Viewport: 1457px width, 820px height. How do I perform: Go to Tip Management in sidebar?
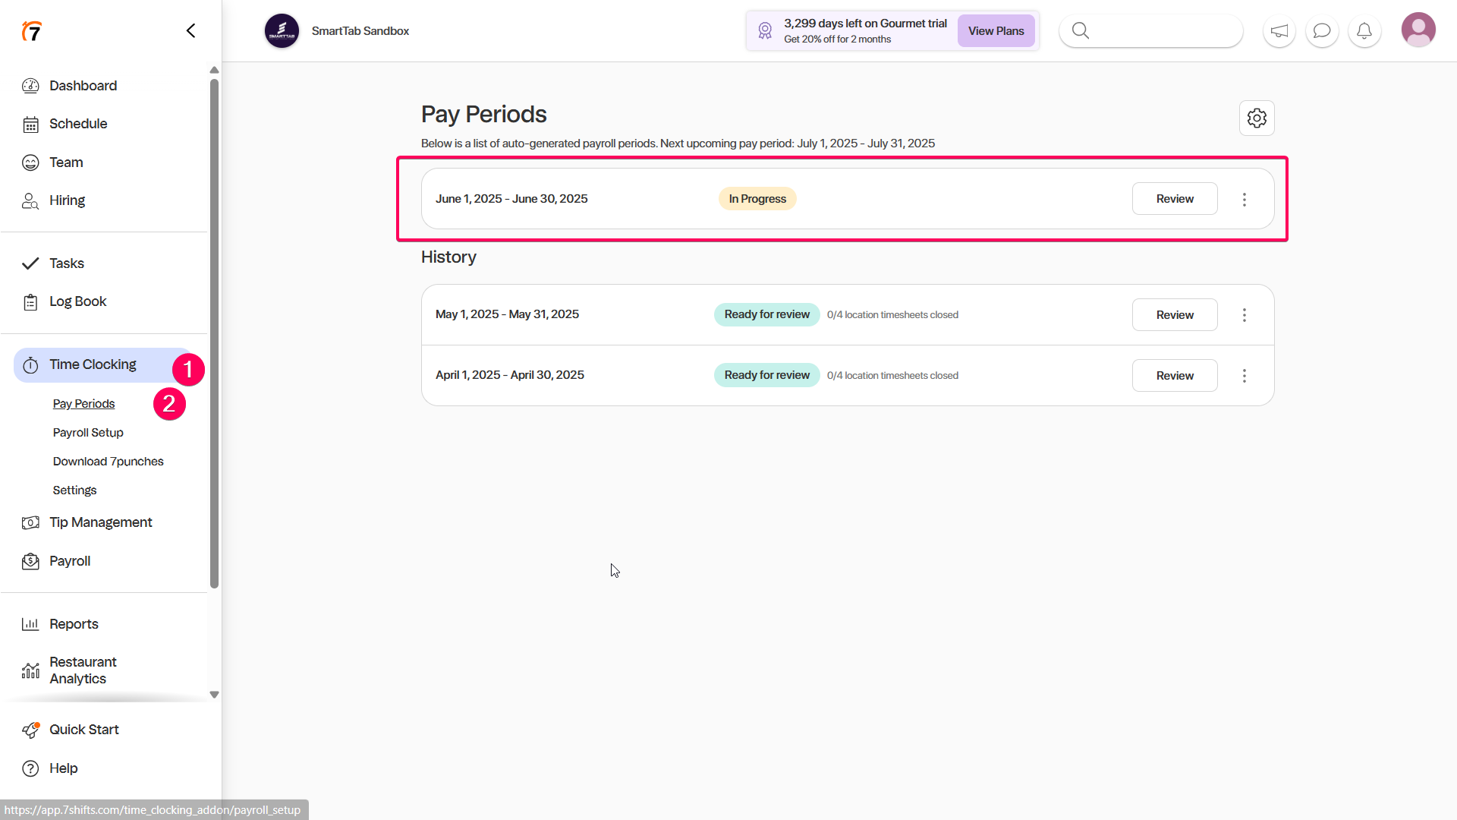click(x=100, y=522)
